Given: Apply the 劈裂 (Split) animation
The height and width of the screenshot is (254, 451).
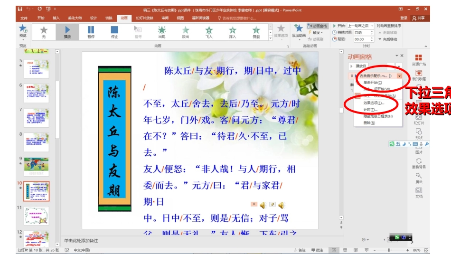Looking at the screenshot, I should [256, 32].
